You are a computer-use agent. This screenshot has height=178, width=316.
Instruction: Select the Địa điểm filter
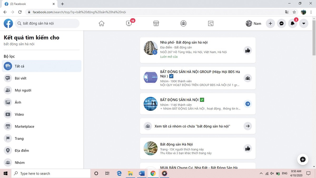click(x=42, y=151)
